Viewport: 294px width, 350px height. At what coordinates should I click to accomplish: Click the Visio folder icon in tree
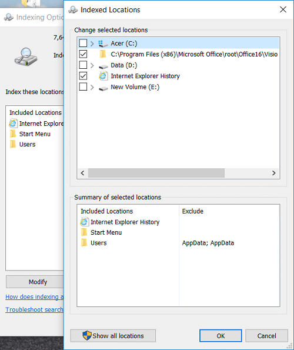click(x=103, y=54)
